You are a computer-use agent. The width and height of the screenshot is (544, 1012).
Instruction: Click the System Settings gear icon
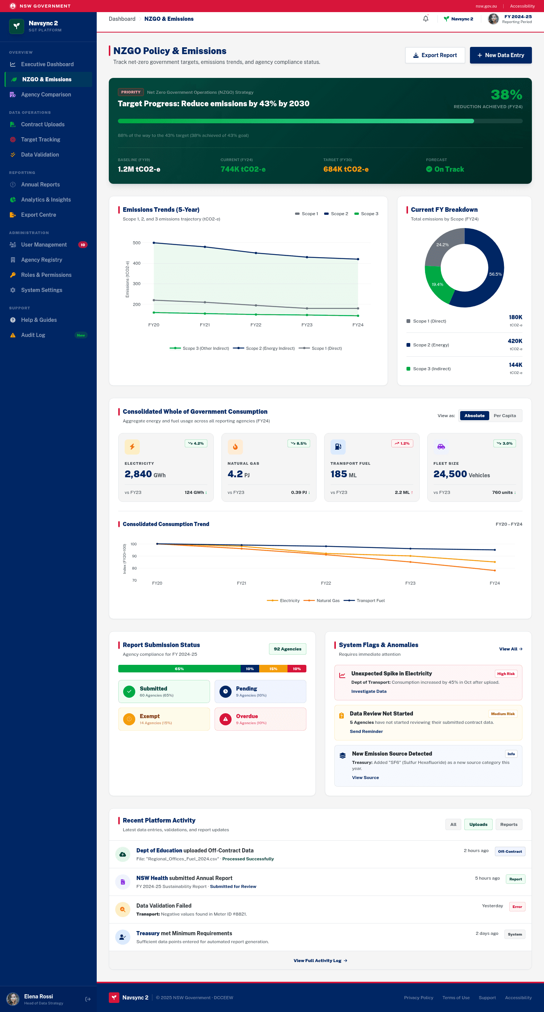[x=13, y=290]
